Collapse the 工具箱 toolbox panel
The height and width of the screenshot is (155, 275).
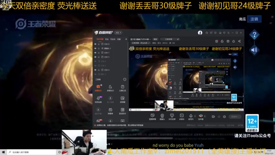tap(125, 80)
